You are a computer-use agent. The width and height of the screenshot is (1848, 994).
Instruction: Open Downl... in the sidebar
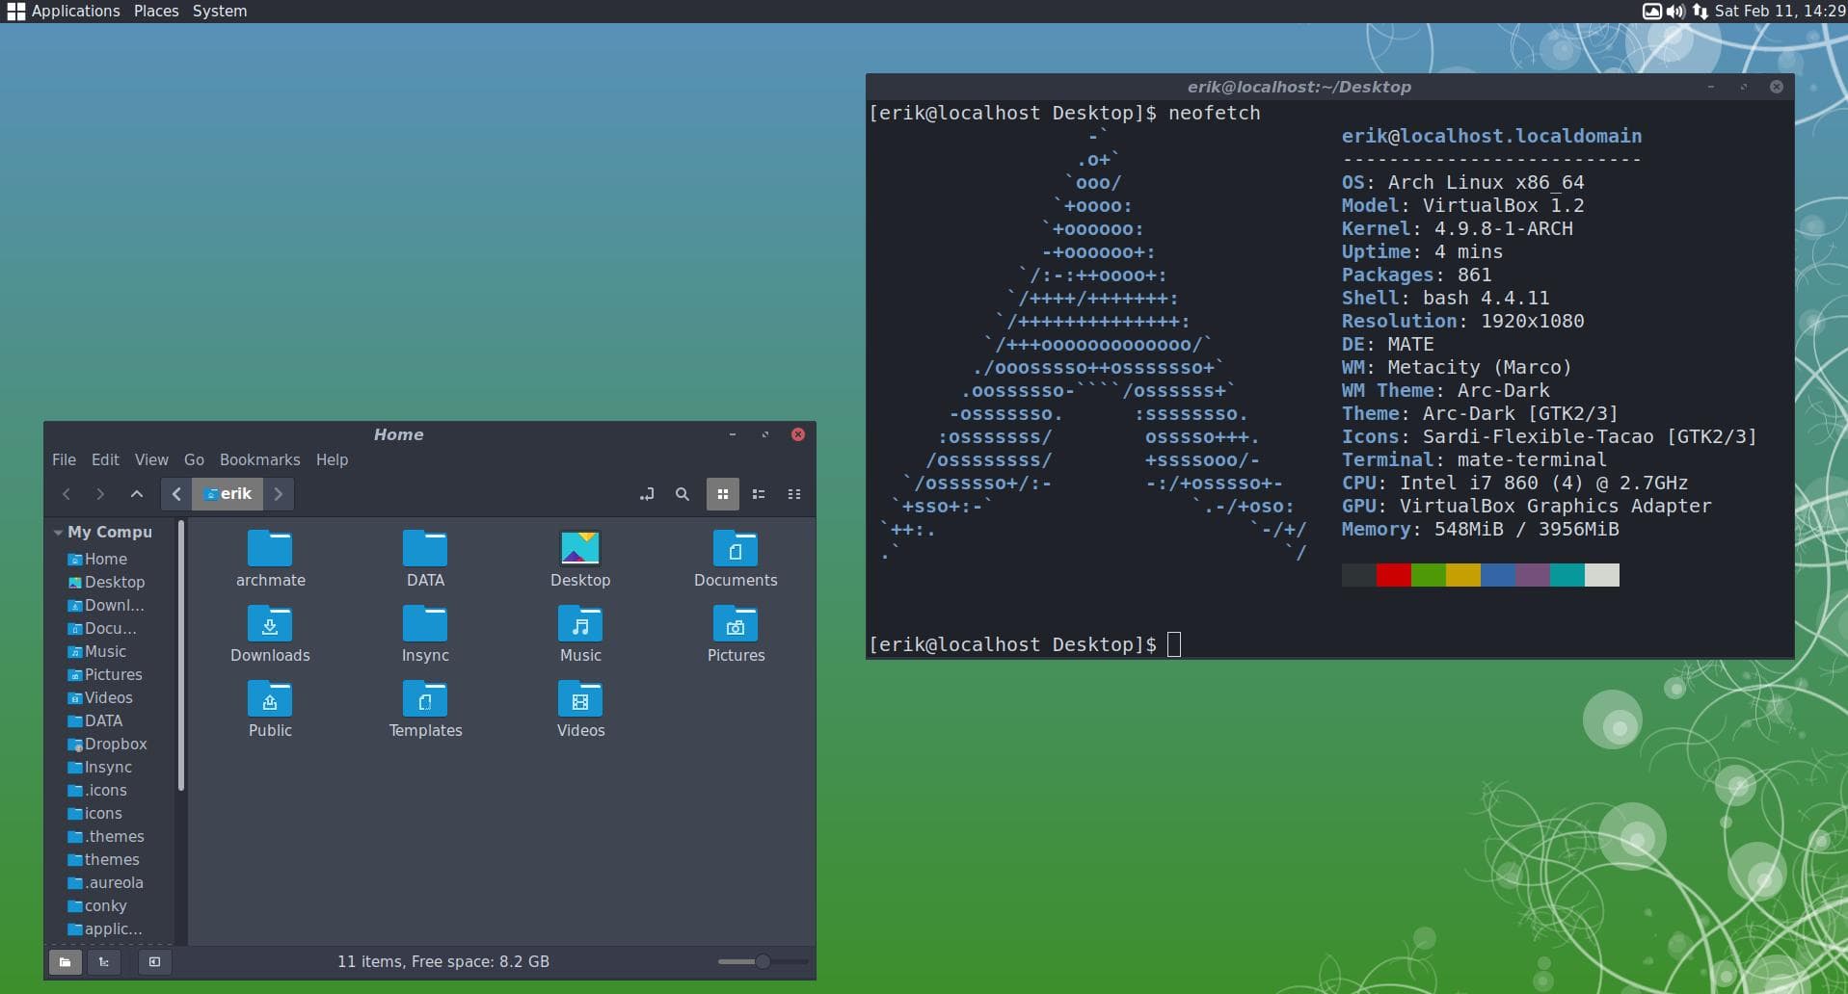pyautogui.click(x=105, y=605)
